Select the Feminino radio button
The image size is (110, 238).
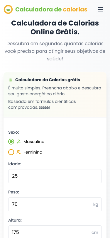pos(11,152)
